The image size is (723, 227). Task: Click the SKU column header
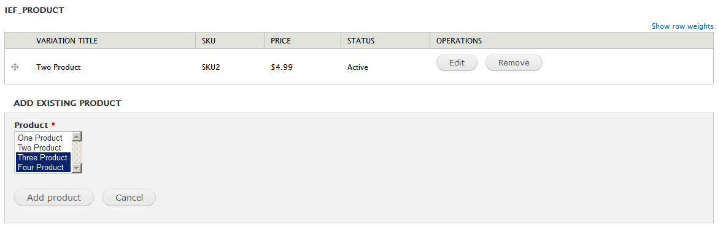point(209,41)
